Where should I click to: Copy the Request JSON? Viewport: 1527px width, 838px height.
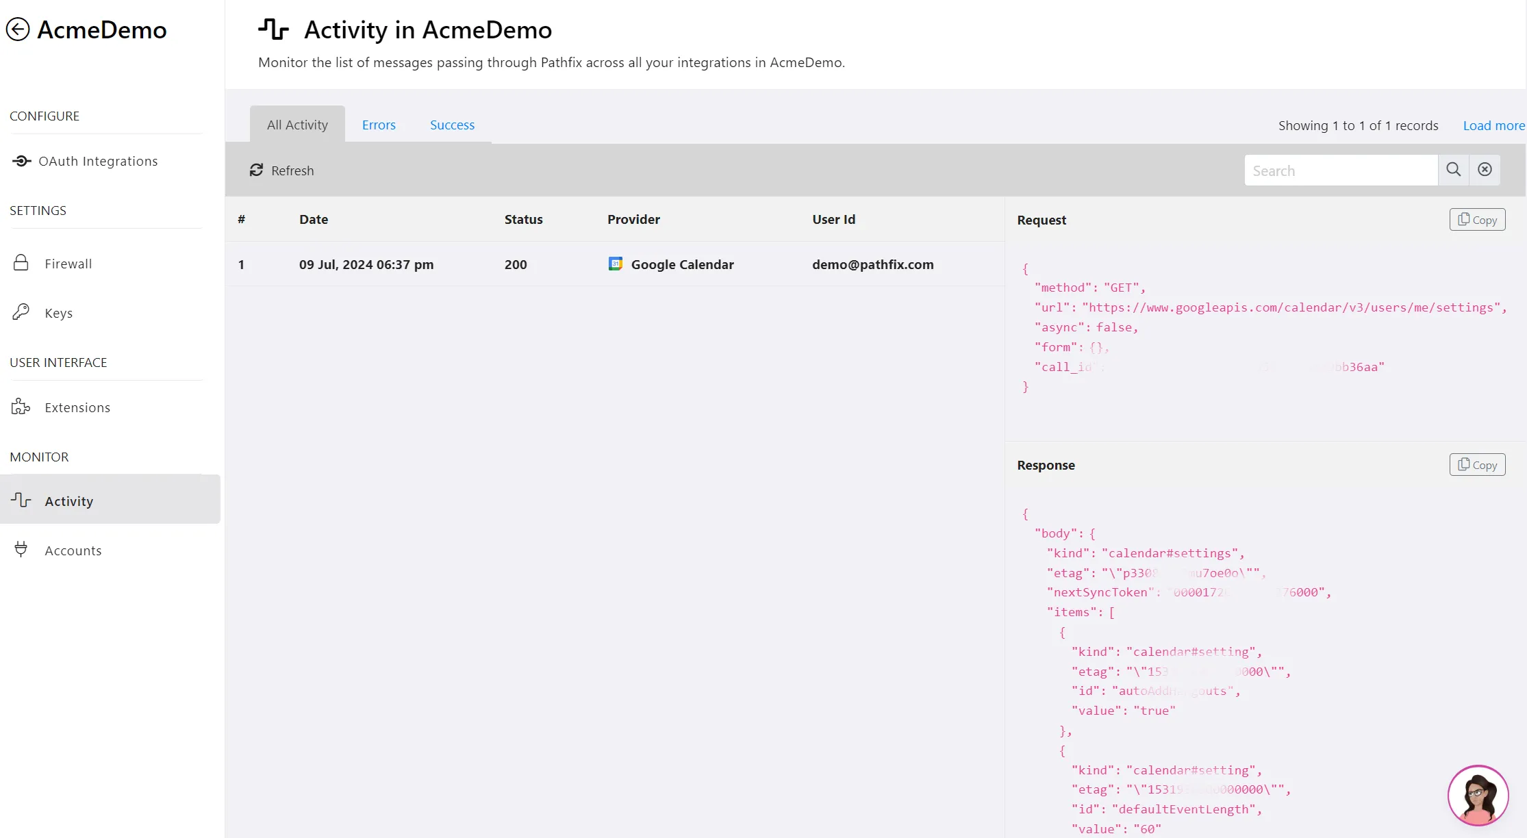pyautogui.click(x=1477, y=219)
